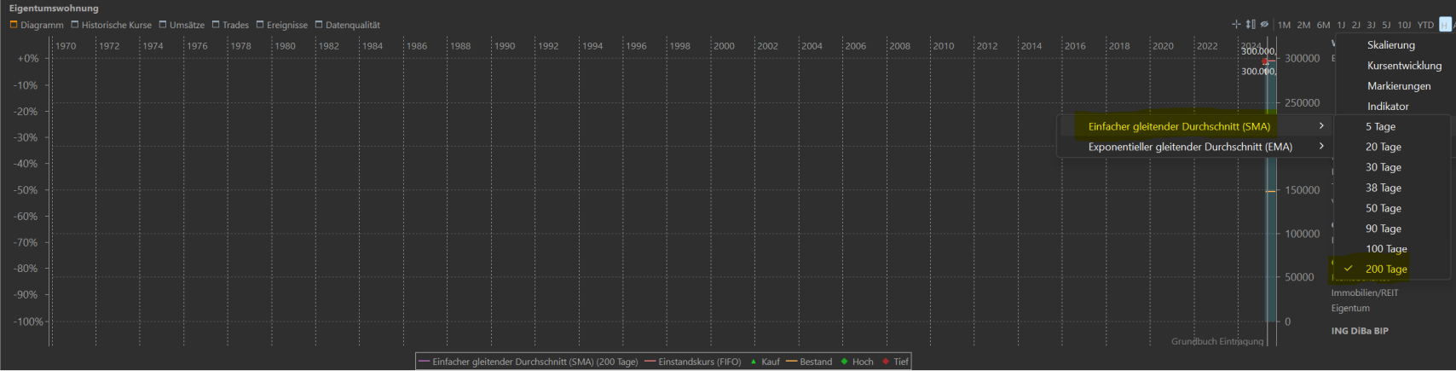
Task: Click the Historische Kurse tab icon
Action: (x=75, y=25)
